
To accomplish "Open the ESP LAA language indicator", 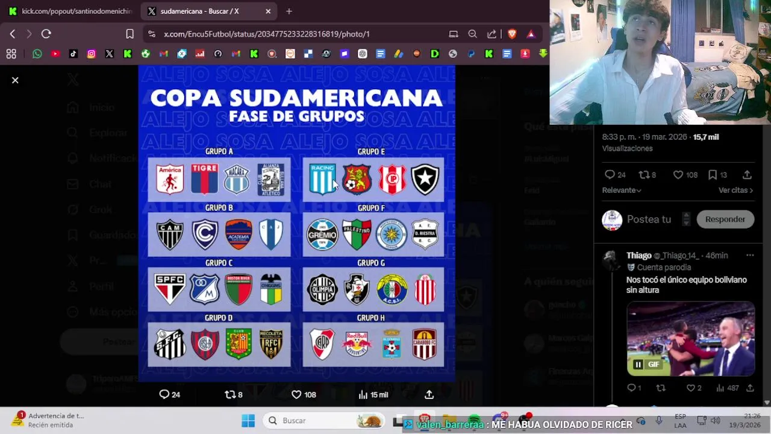I will click(680, 421).
